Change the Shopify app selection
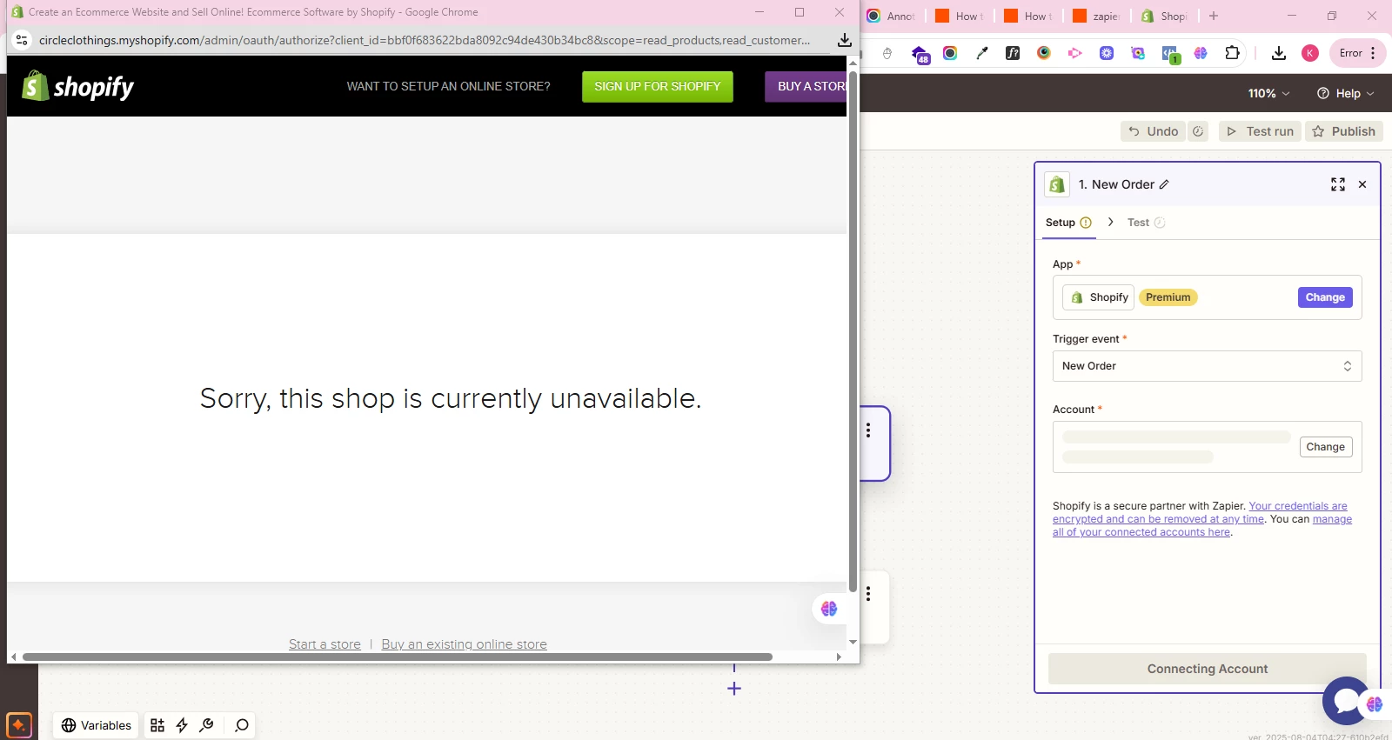1392x740 pixels. point(1325,297)
